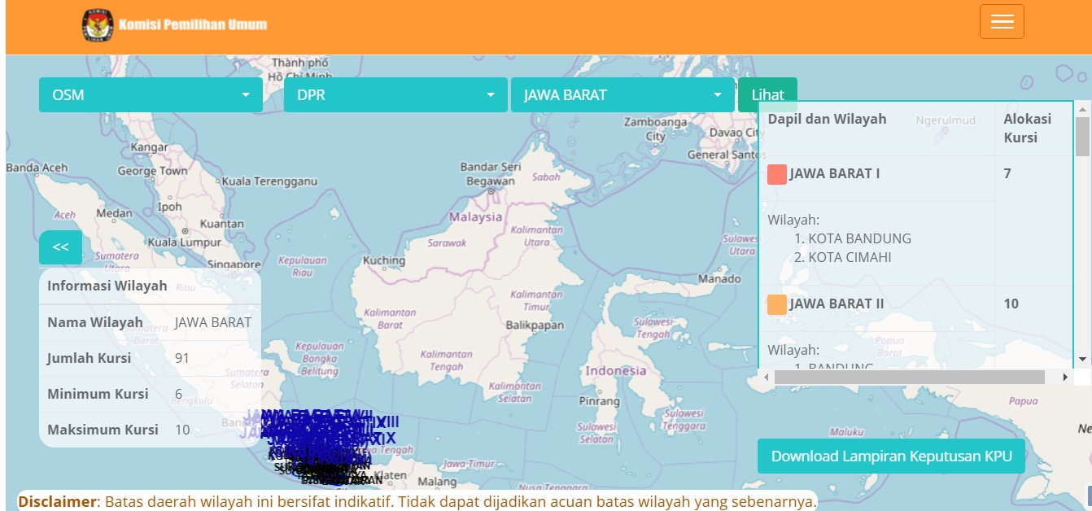This screenshot has height=511, width=1092.
Task: Open the DPR election level dropdown
Action: [395, 95]
